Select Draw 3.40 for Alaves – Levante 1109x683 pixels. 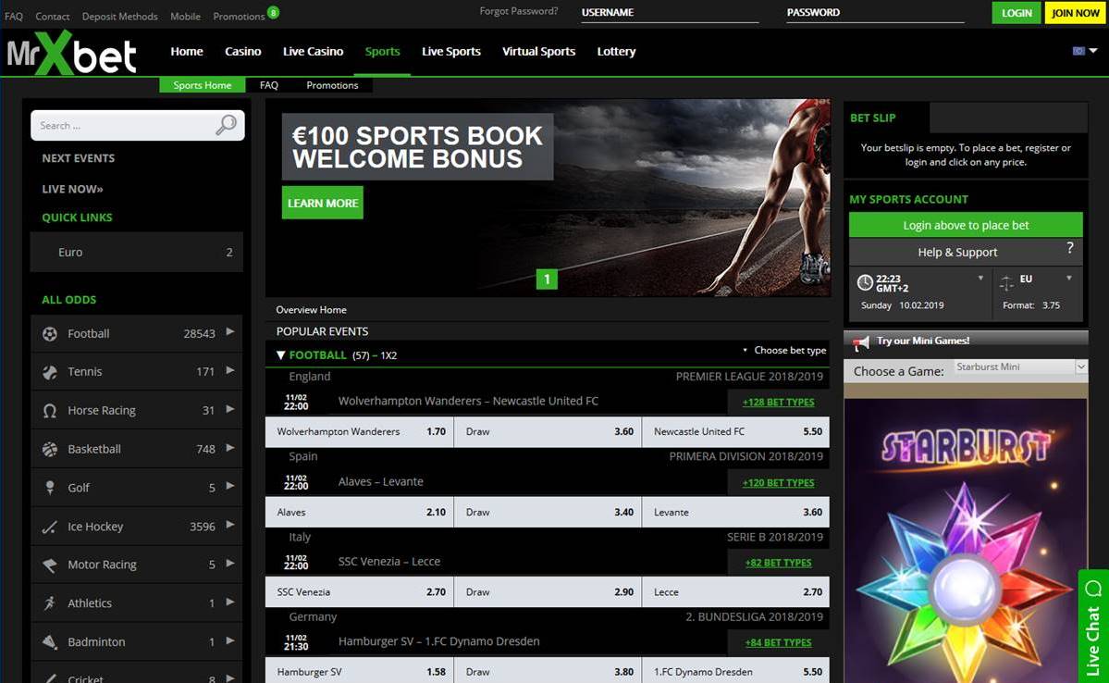(548, 512)
